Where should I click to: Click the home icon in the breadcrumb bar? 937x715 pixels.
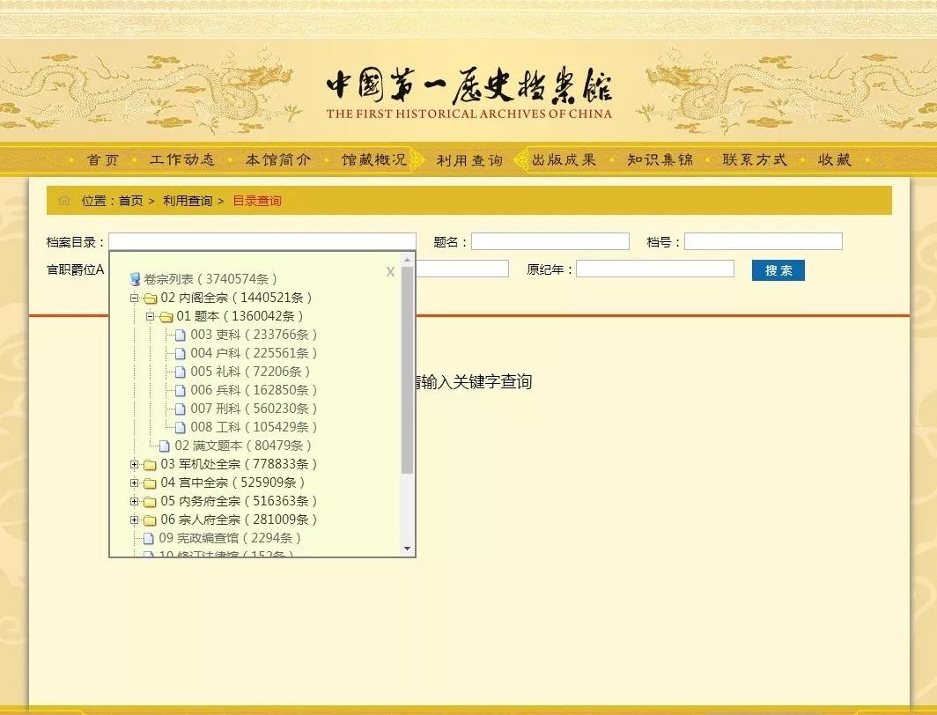pyautogui.click(x=63, y=201)
